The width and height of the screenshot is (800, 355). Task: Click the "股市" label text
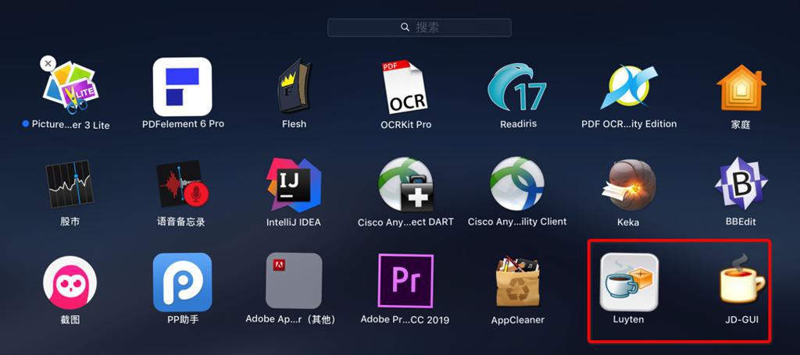click(70, 222)
